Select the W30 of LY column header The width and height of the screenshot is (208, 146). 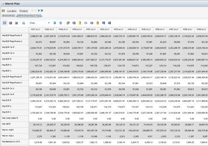77,30
